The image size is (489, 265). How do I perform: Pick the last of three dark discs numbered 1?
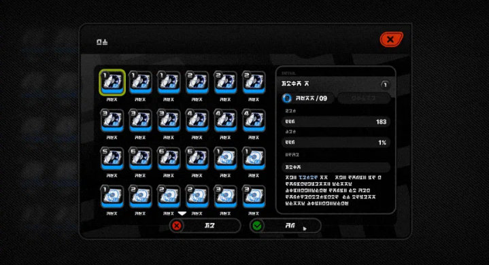click(169, 82)
